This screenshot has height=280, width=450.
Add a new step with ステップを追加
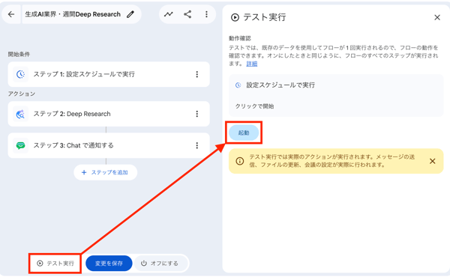click(x=105, y=172)
